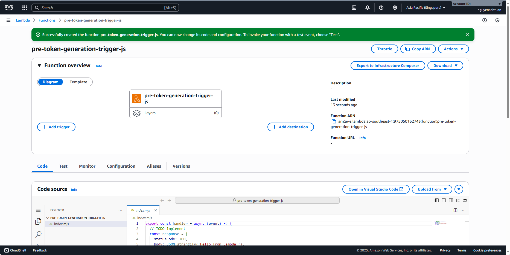Select the Diagram view toggle

tap(51, 82)
